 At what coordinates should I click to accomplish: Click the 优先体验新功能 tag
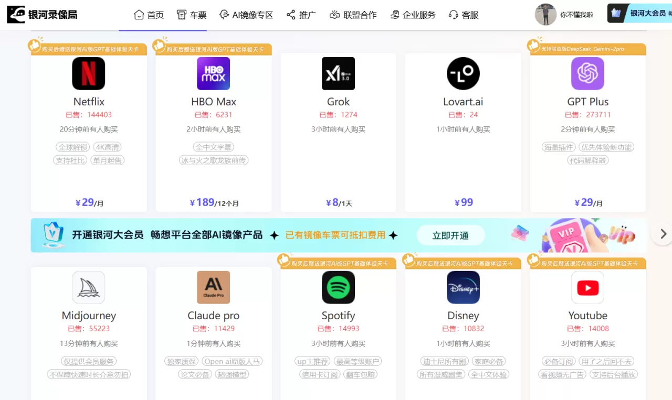pyautogui.click(x=606, y=147)
